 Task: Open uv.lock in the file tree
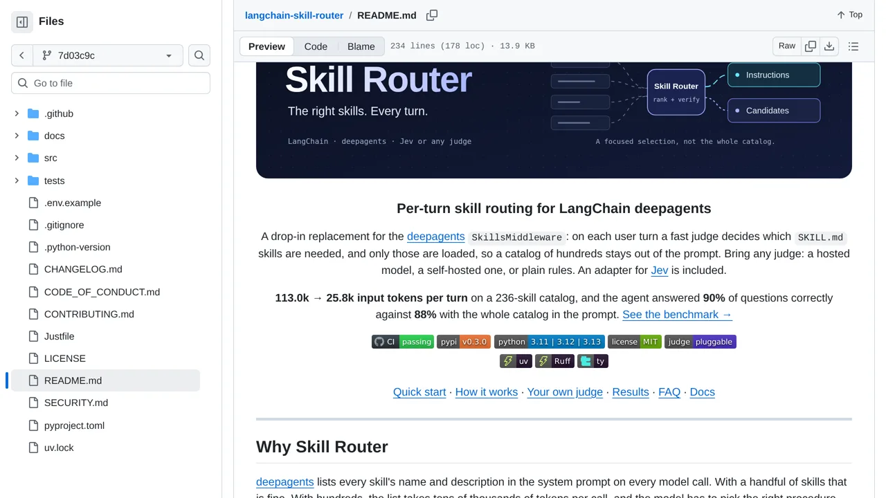tap(59, 448)
